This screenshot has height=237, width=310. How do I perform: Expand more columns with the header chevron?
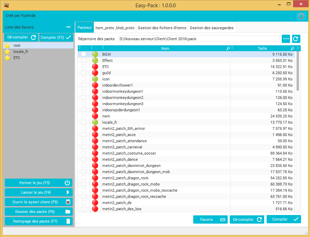[x=298, y=48]
